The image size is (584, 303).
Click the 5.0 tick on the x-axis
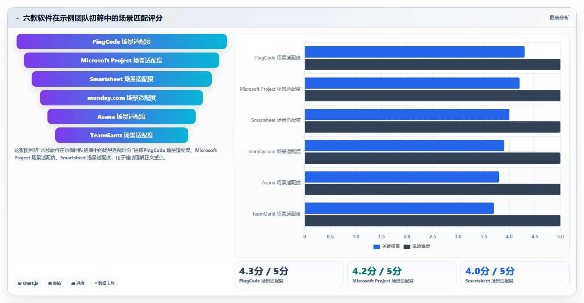pyautogui.click(x=560, y=237)
